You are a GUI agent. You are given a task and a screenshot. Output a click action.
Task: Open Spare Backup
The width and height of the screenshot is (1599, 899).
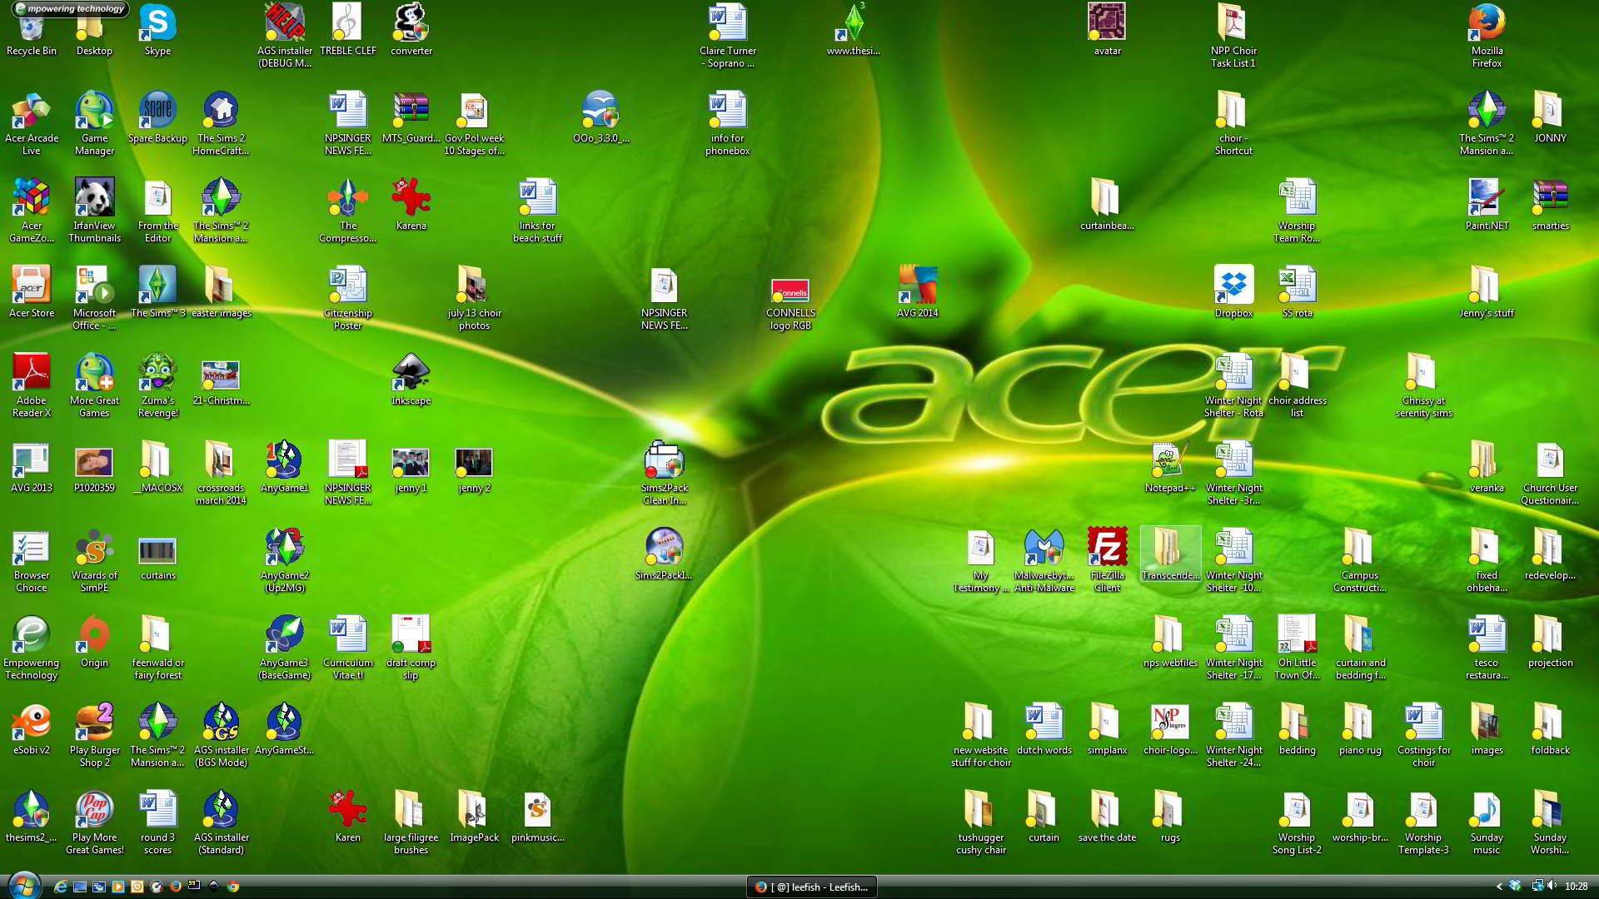[x=157, y=117]
